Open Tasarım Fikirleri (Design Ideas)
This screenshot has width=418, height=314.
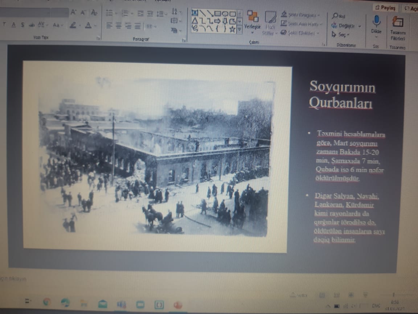[397, 28]
